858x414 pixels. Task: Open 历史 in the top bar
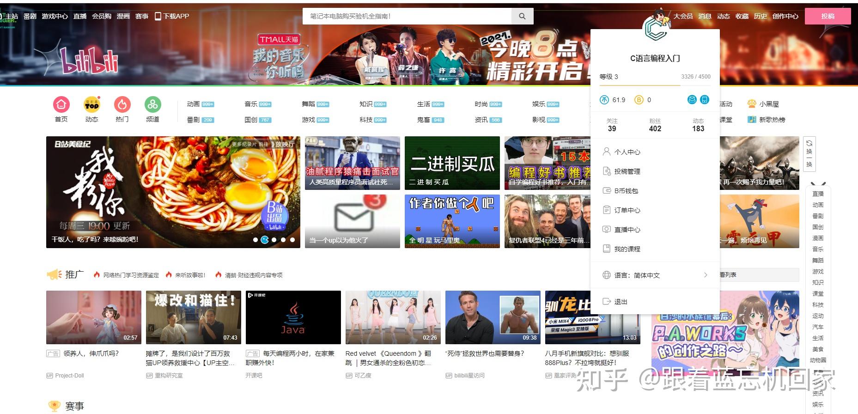point(760,16)
